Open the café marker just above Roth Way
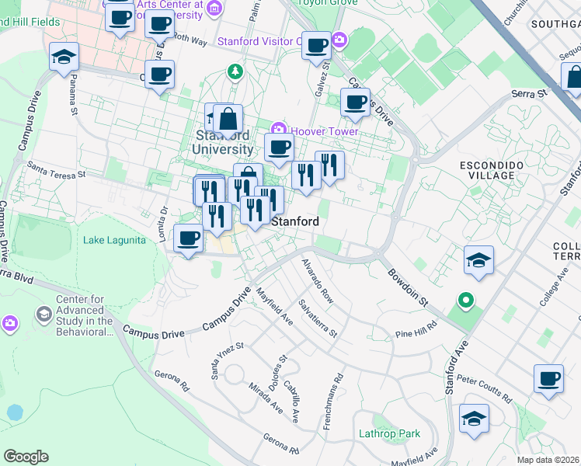This screenshot has height=466, width=581. click(x=160, y=25)
